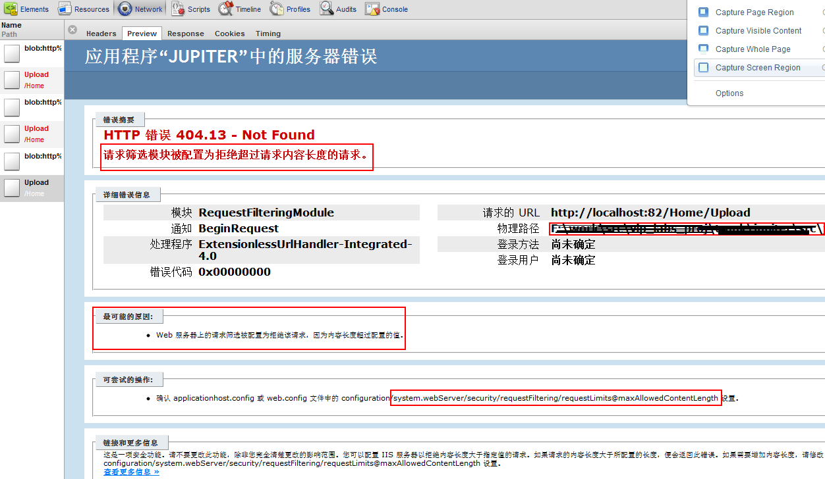Choose Capture Whole Page
Viewport: 825px width, 479px height.
point(753,49)
